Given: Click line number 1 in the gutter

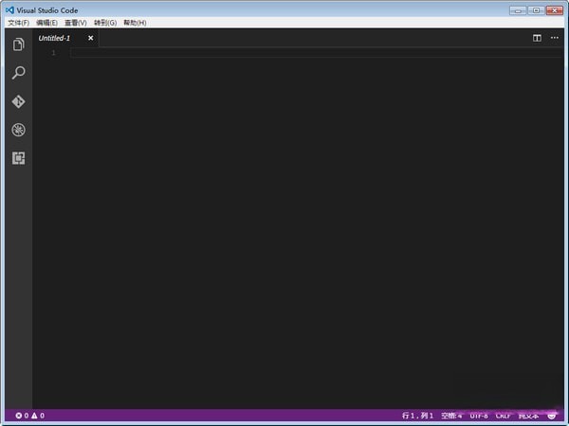Looking at the screenshot, I should coord(54,53).
